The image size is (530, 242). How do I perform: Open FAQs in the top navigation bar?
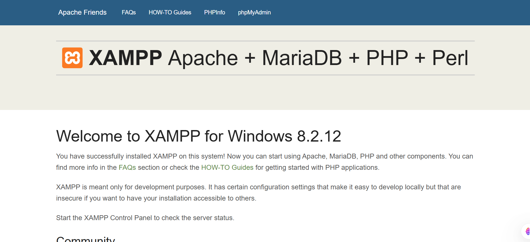tap(129, 12)
